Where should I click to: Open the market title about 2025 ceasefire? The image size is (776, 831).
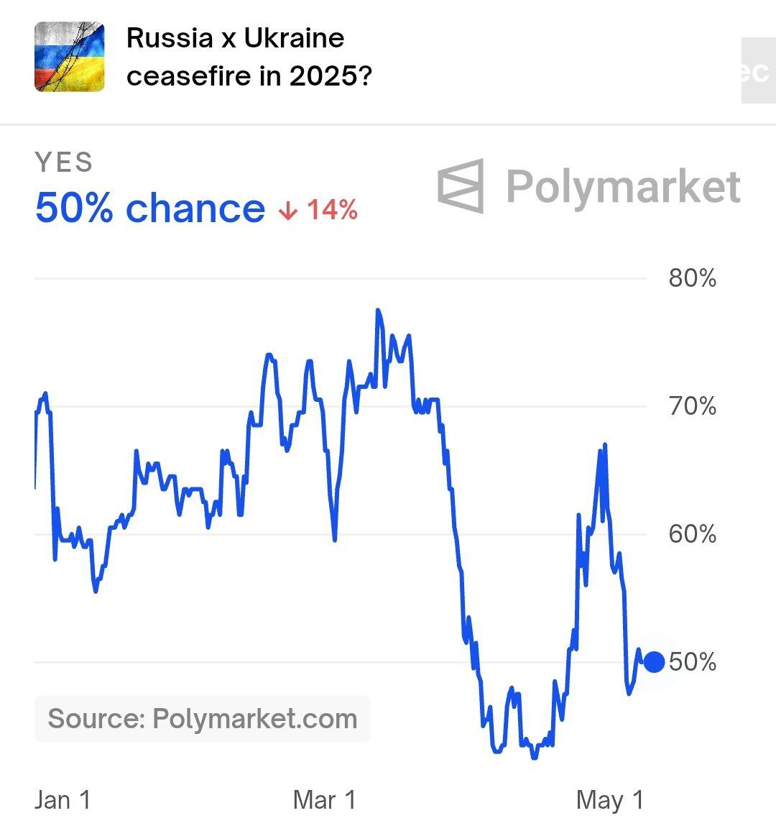pos(249,57)
